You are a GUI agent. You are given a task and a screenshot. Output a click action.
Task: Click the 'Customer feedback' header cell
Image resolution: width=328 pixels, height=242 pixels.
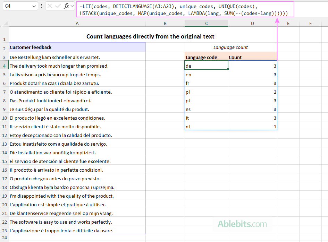pos(77,47)
